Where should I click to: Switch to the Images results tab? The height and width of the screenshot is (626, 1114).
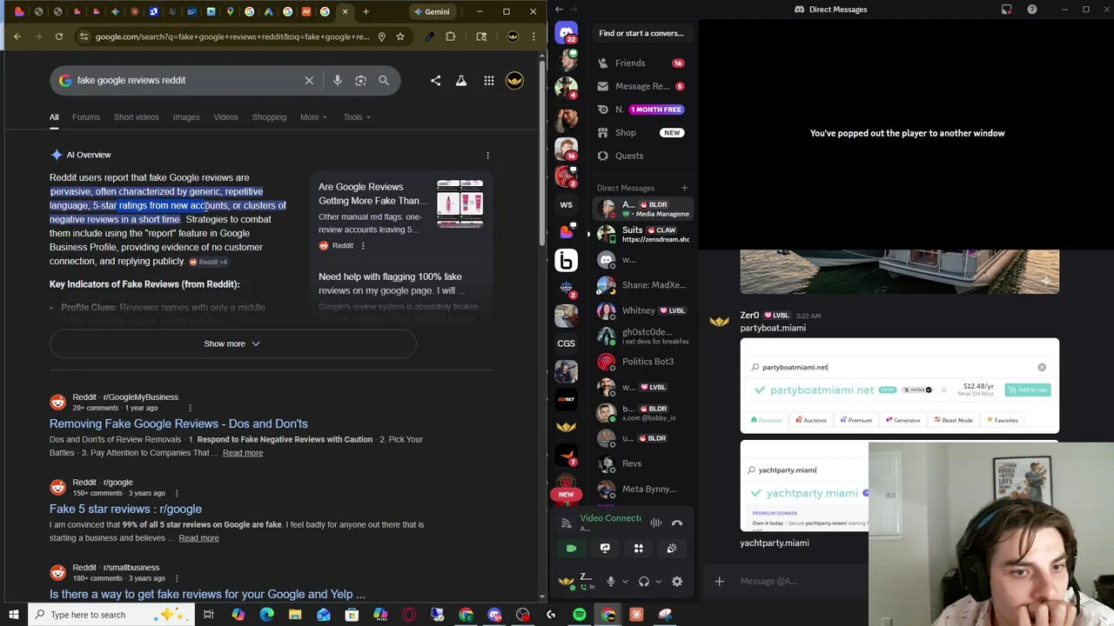pos(186,117)
